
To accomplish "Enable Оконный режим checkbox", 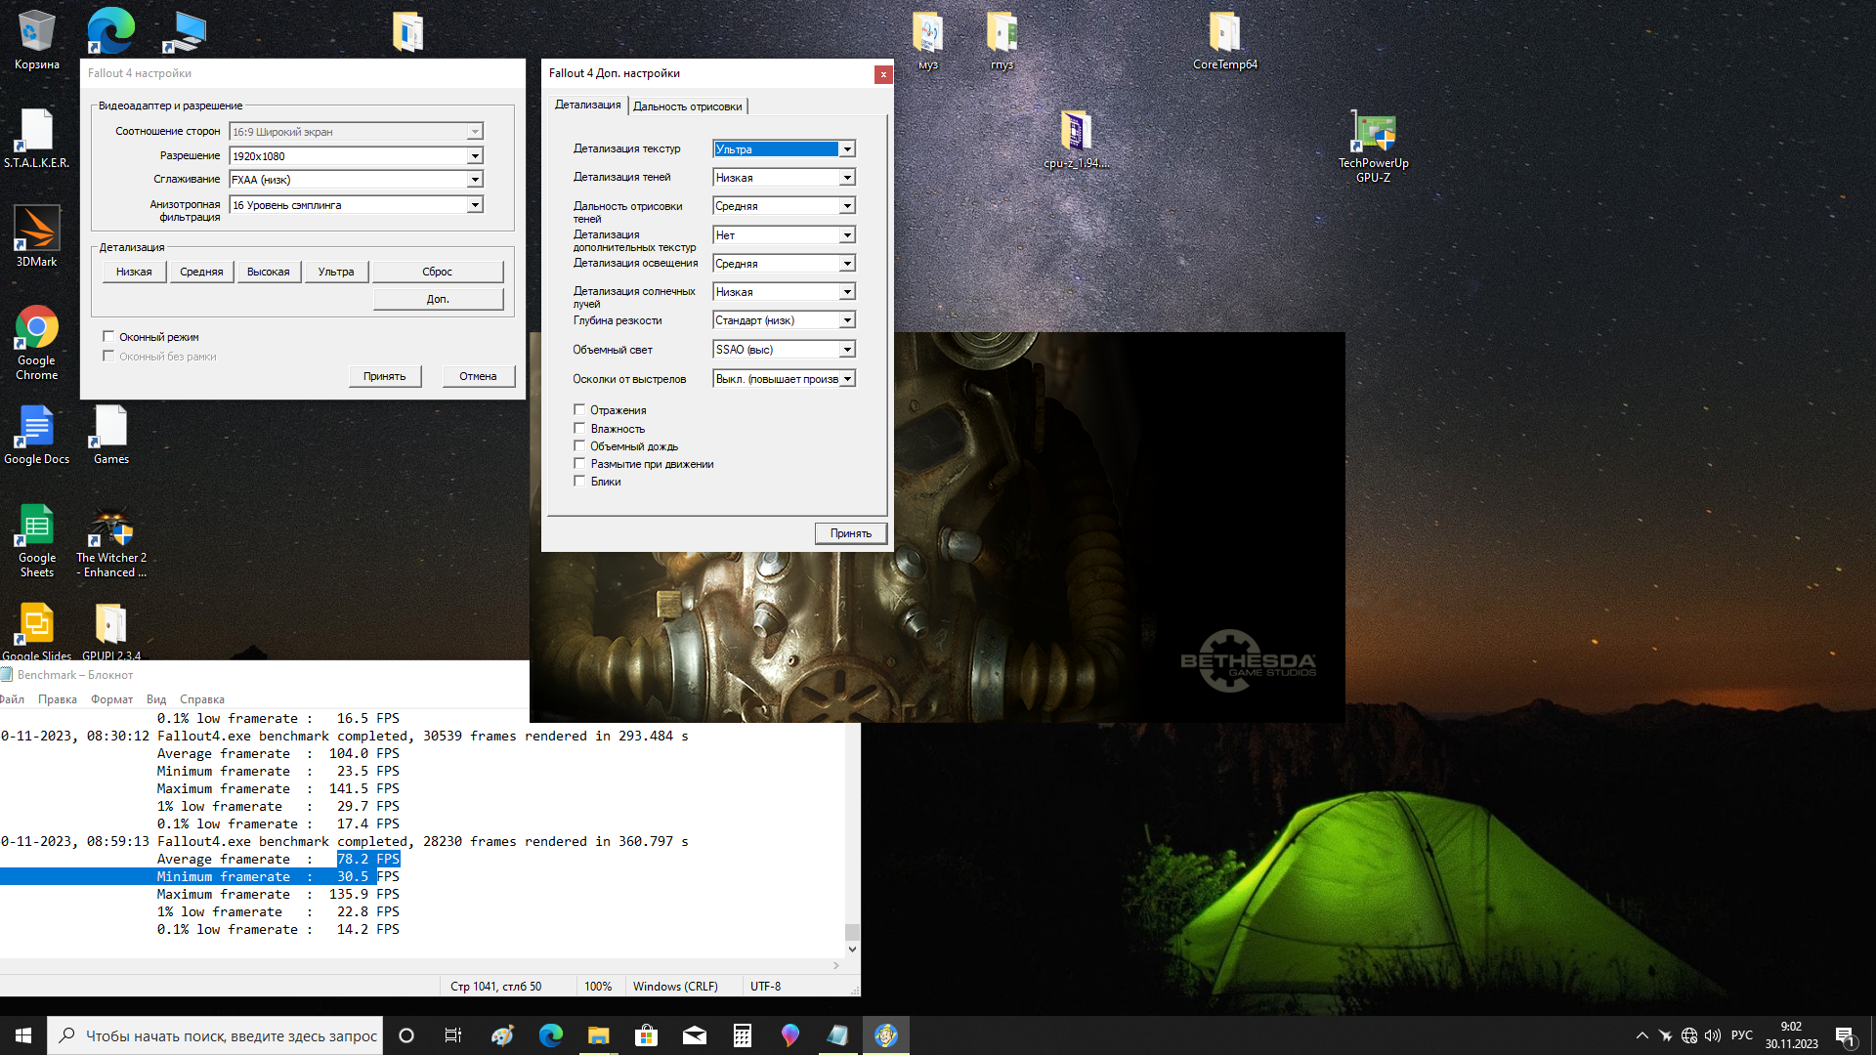I will (108, 337).
